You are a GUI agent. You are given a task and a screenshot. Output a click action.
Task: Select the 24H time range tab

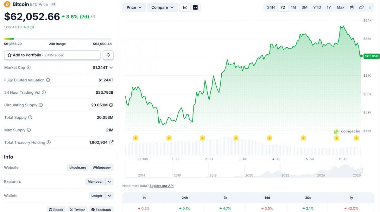(271, 7)
